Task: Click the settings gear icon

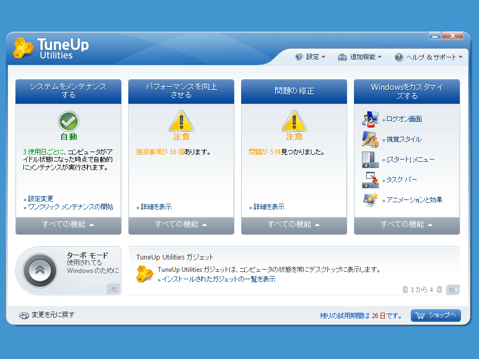Action: click(x=299, y=57)
